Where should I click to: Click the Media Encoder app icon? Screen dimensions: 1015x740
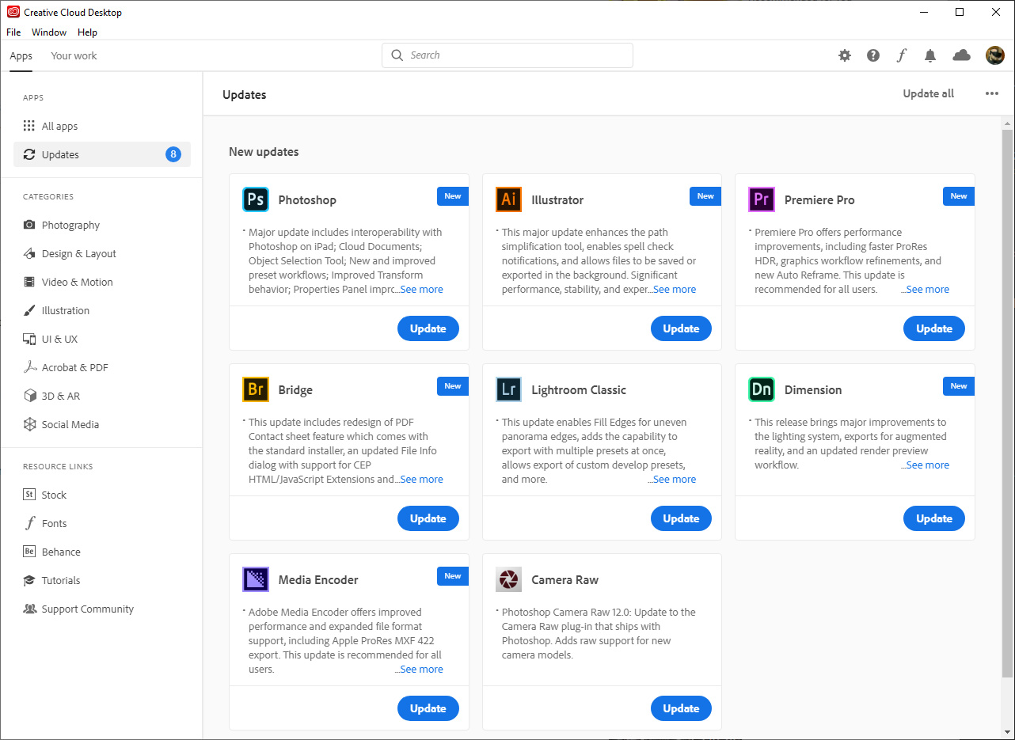coord(256,579)
